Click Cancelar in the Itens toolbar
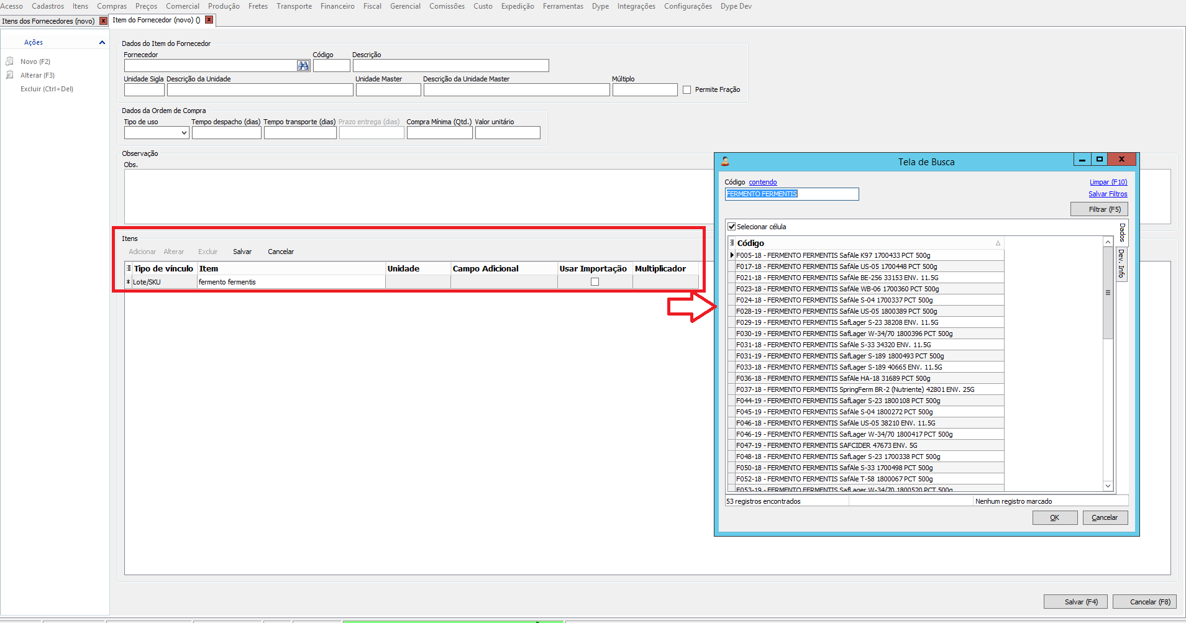Viewport: 1186px width, 623px height. pyautogui.click(x=281, y=252)
